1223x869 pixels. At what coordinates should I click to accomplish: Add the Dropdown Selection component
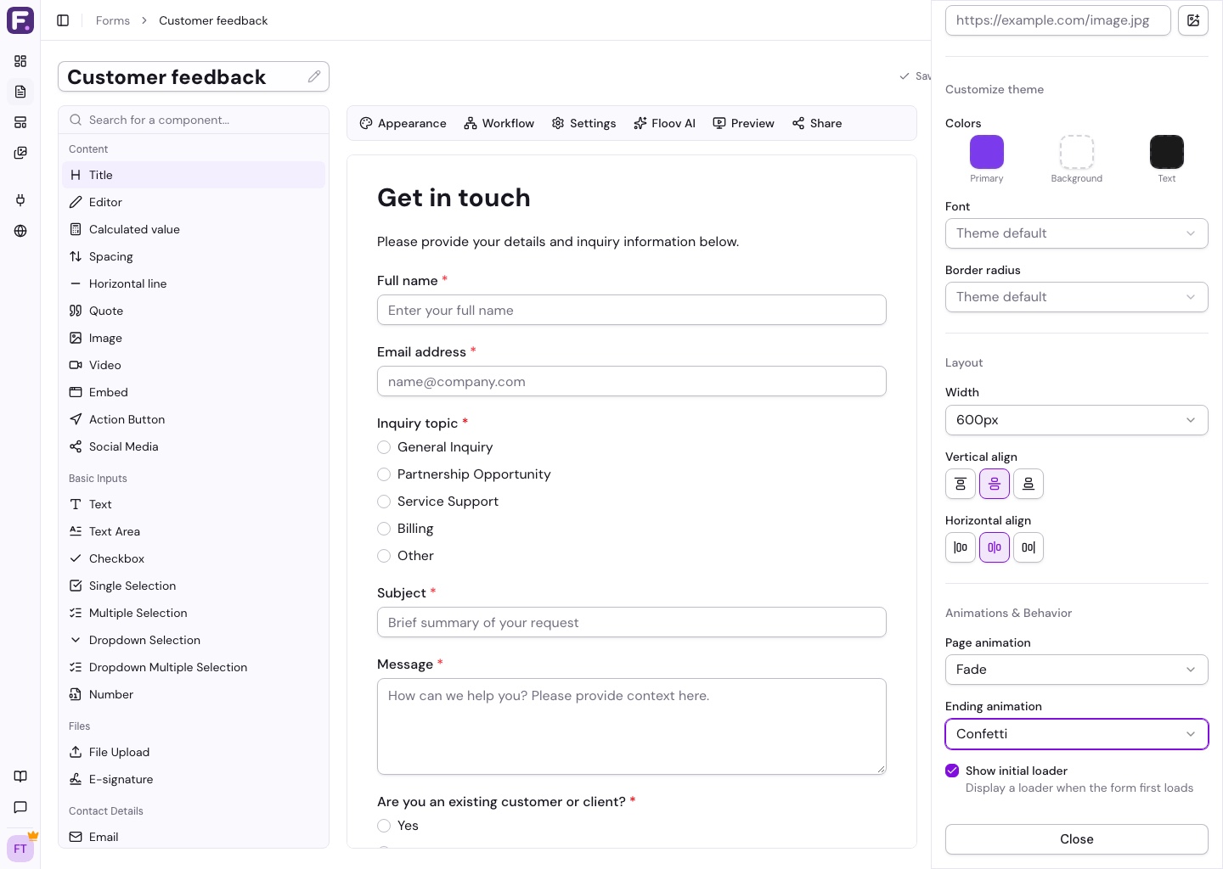(194, 640)
